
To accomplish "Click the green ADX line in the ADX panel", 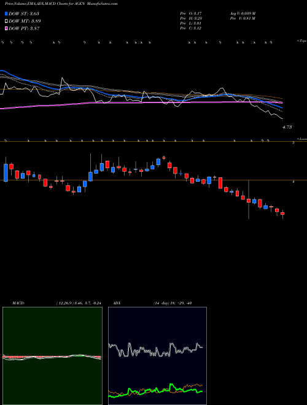I will pos(155,390).
